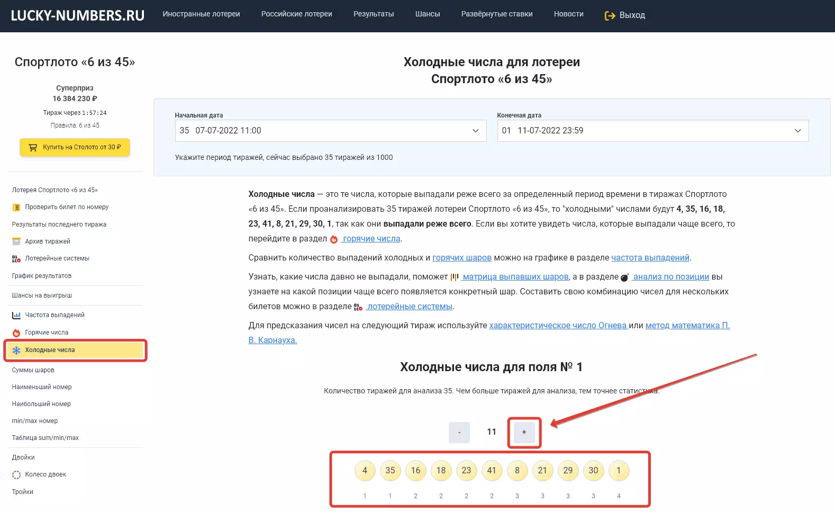Click the flame icon next to Горячие числа in the sidebar
Viewport: 835px width, 512px height.
16,333
